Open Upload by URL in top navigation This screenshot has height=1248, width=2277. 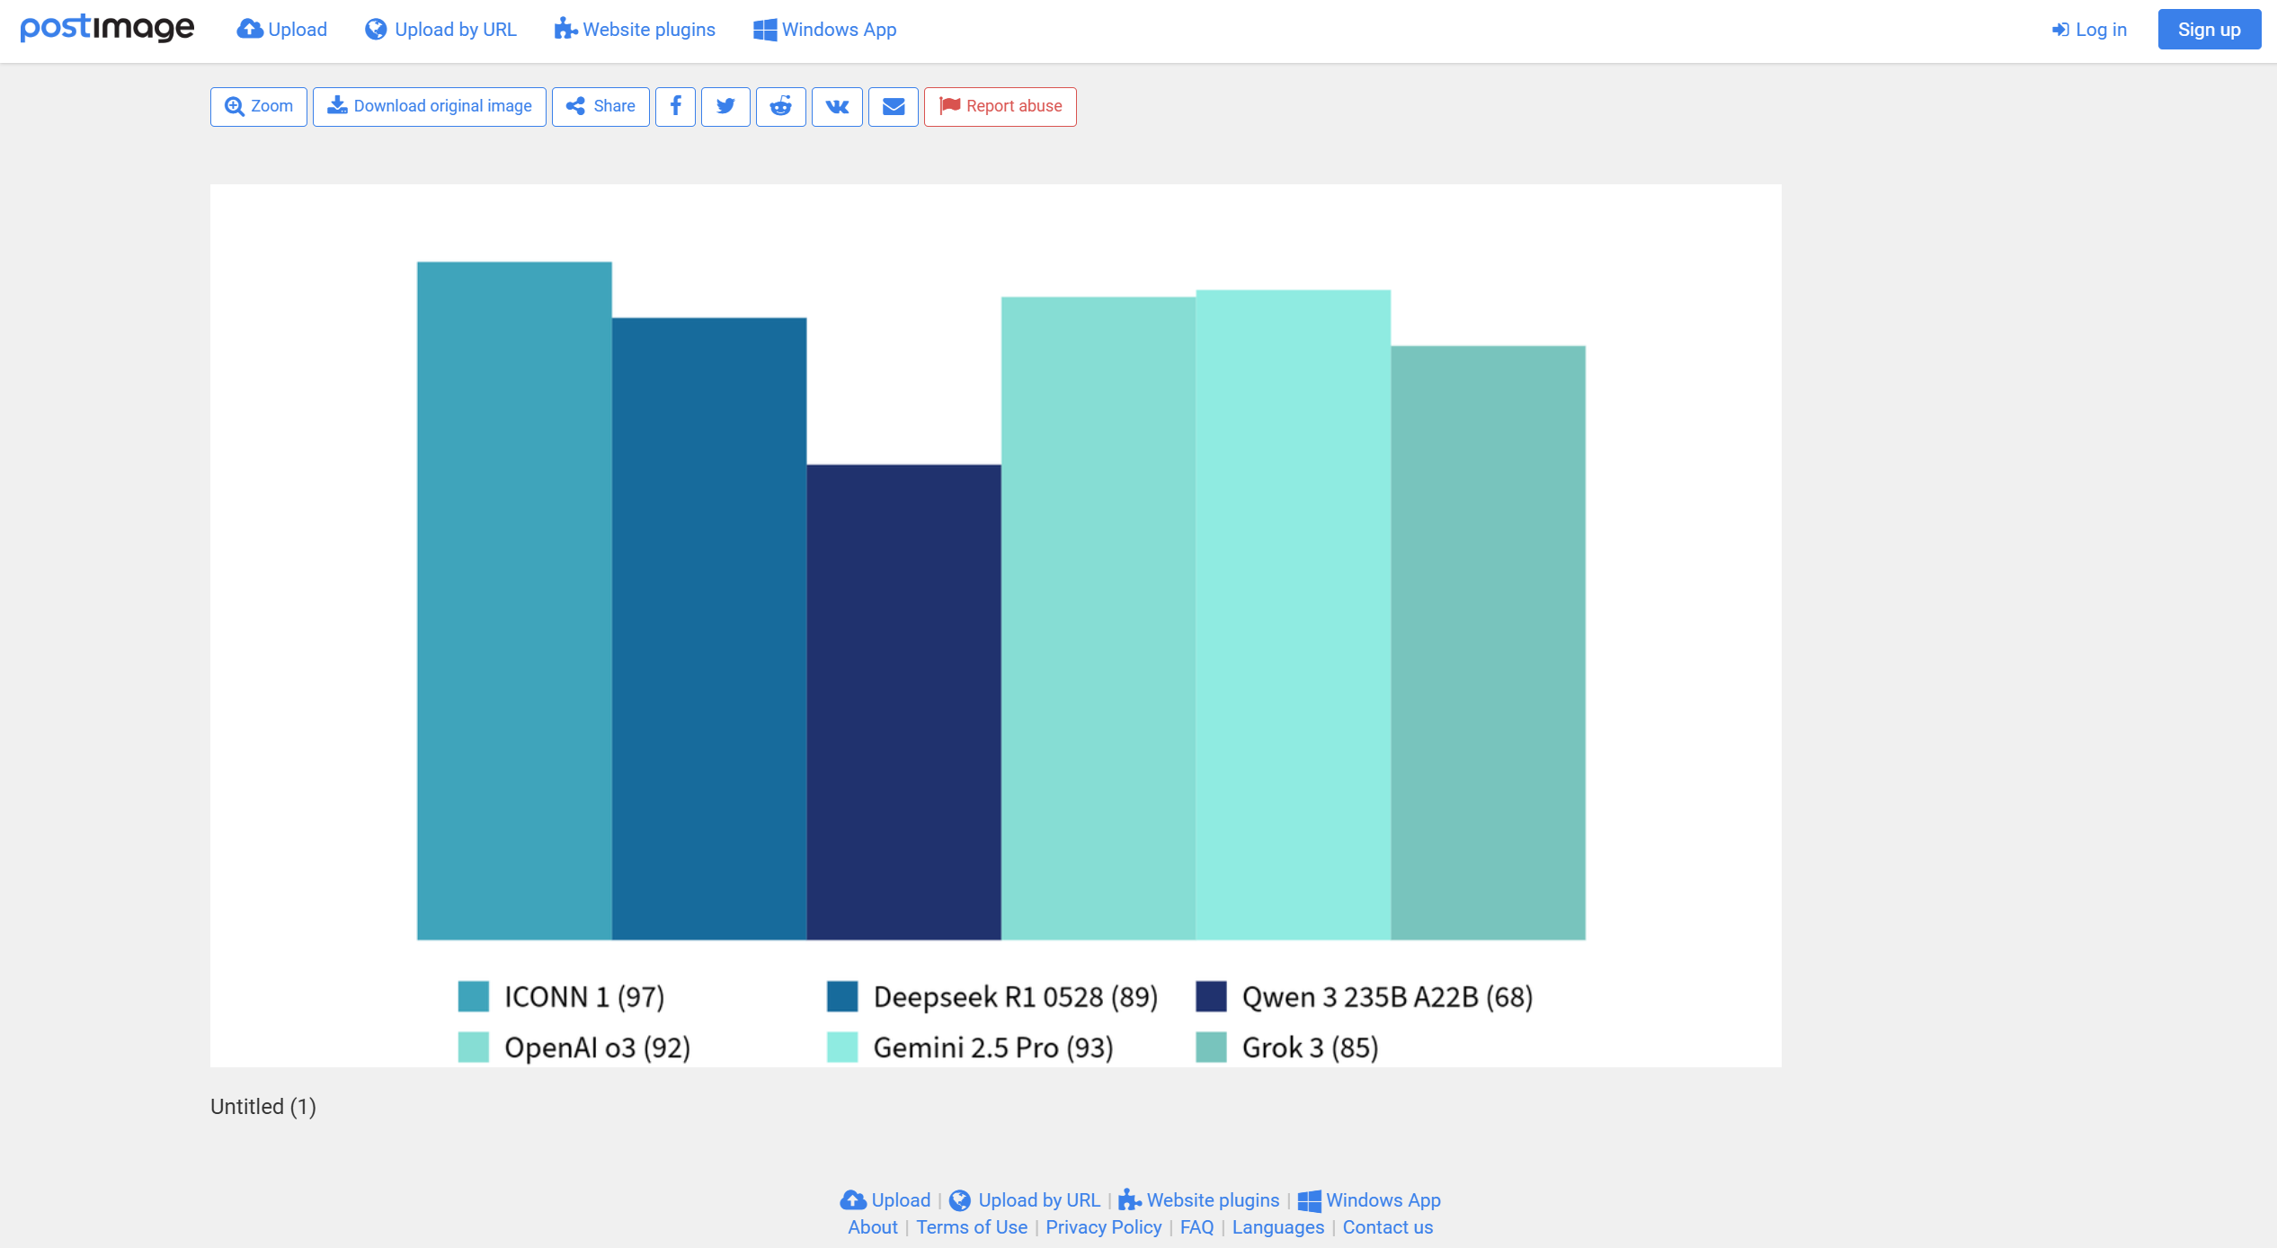pos(440,30)
